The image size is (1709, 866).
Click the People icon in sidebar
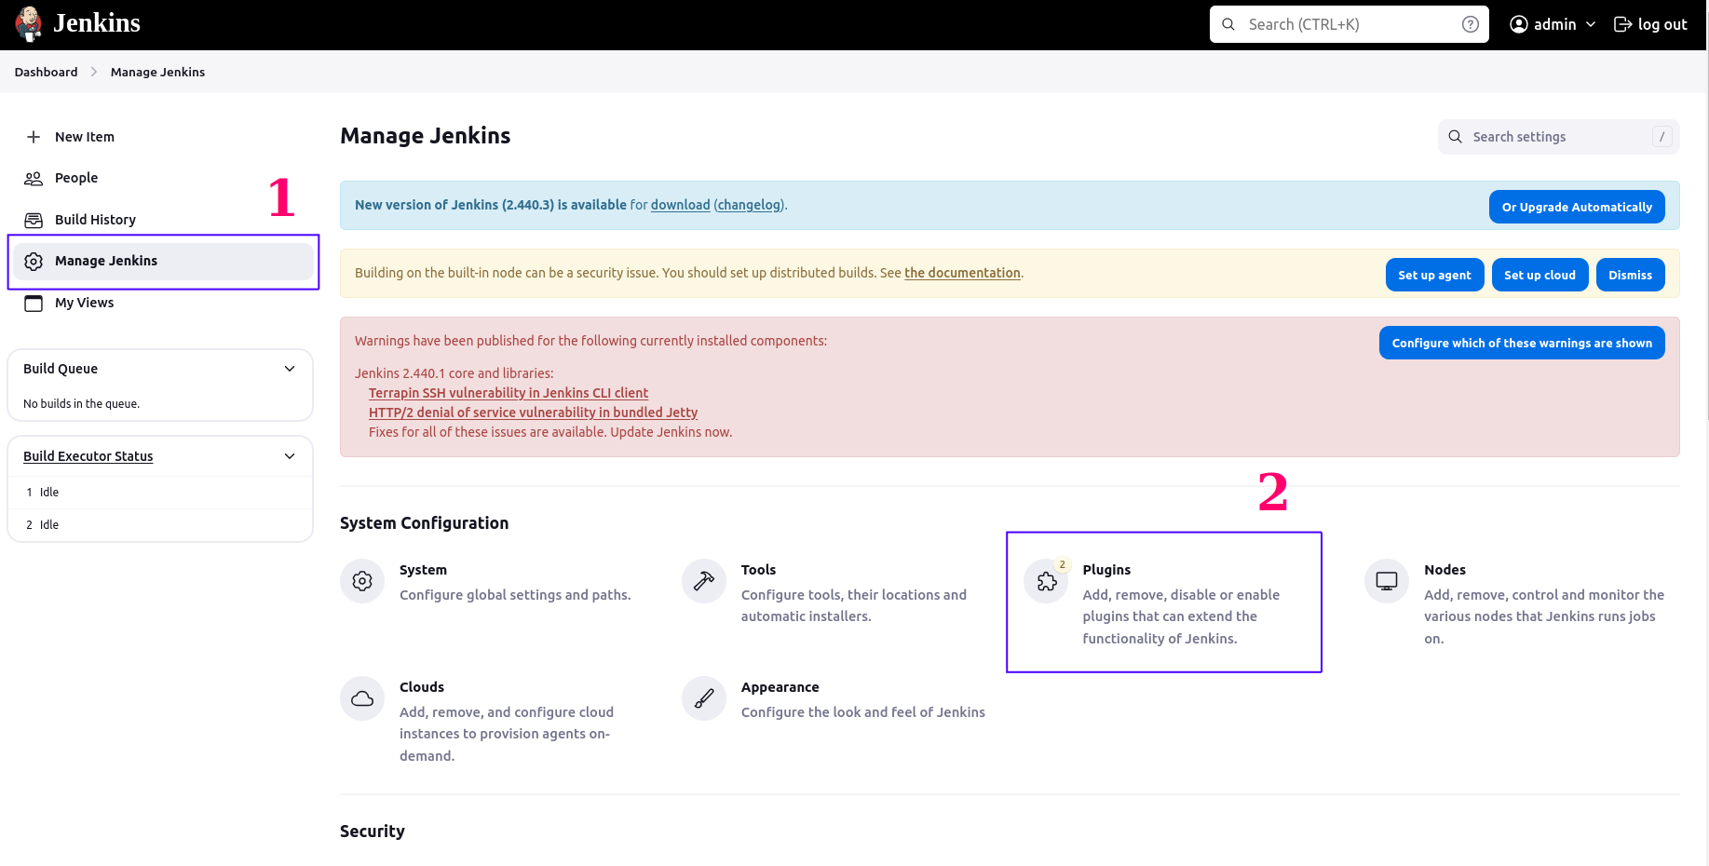(34, 178)
